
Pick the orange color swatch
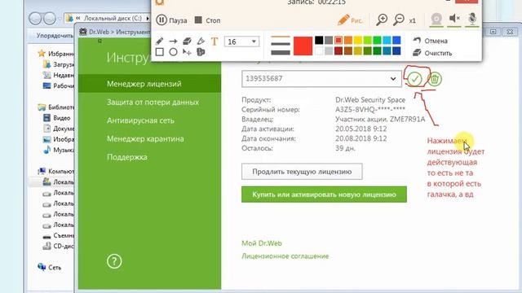click(348, 40)
